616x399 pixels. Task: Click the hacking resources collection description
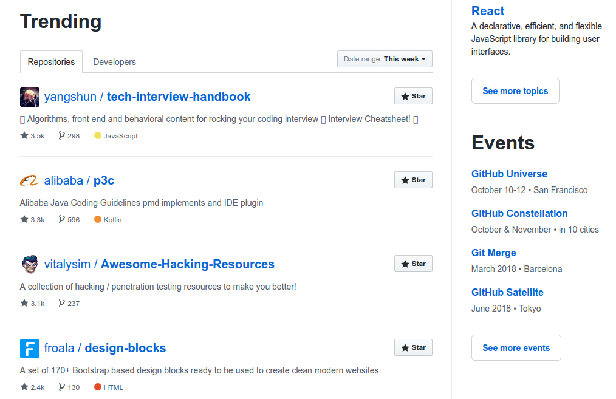(x=158, y=287)
